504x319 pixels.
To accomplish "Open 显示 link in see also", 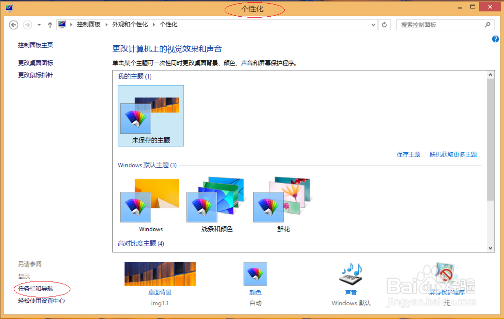I will (24, 276).
